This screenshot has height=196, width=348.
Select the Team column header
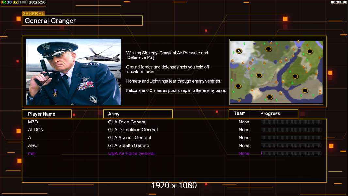point(240,113)
